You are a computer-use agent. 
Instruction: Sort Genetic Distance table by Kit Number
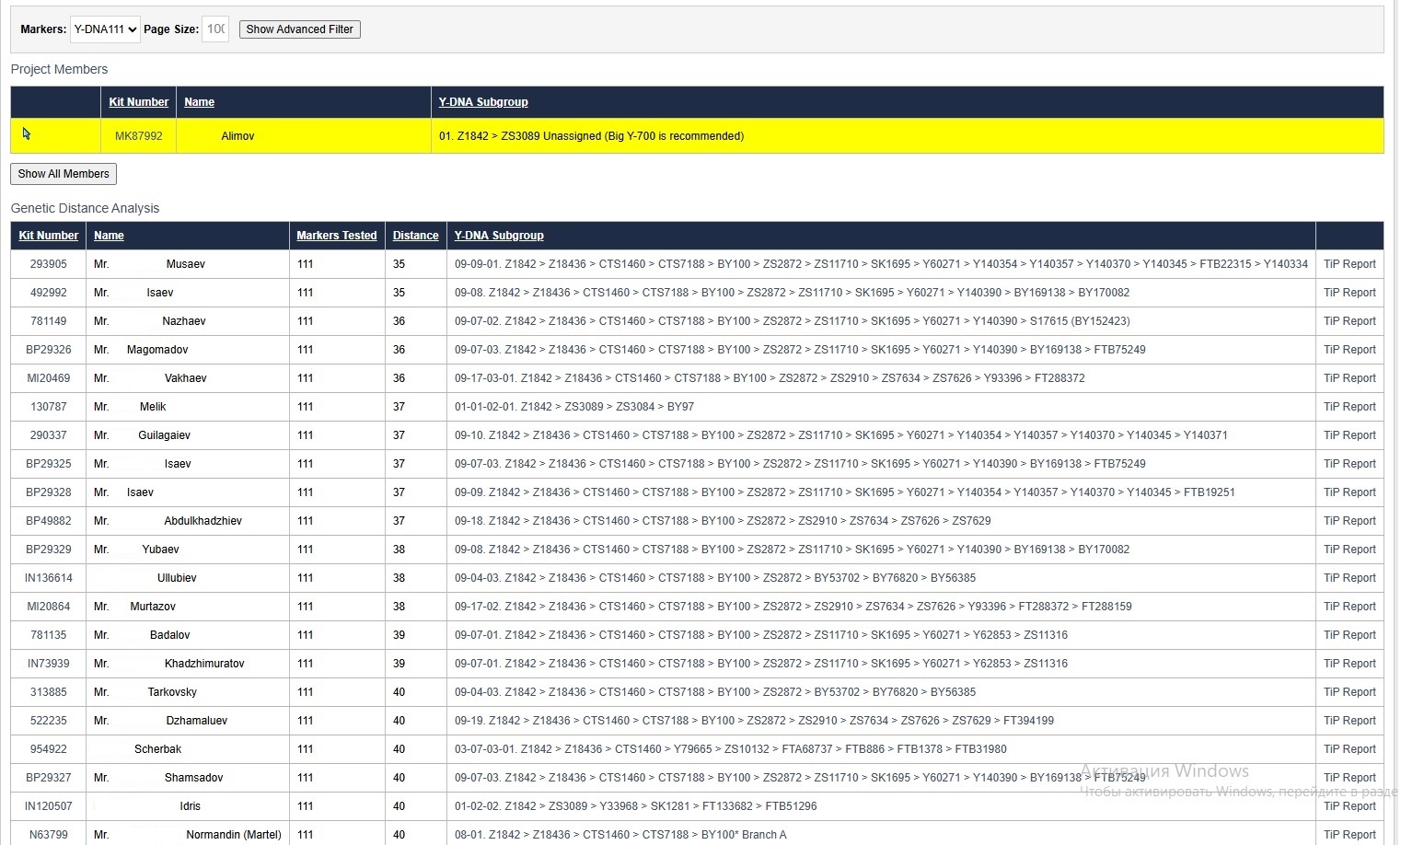(49, 236)
